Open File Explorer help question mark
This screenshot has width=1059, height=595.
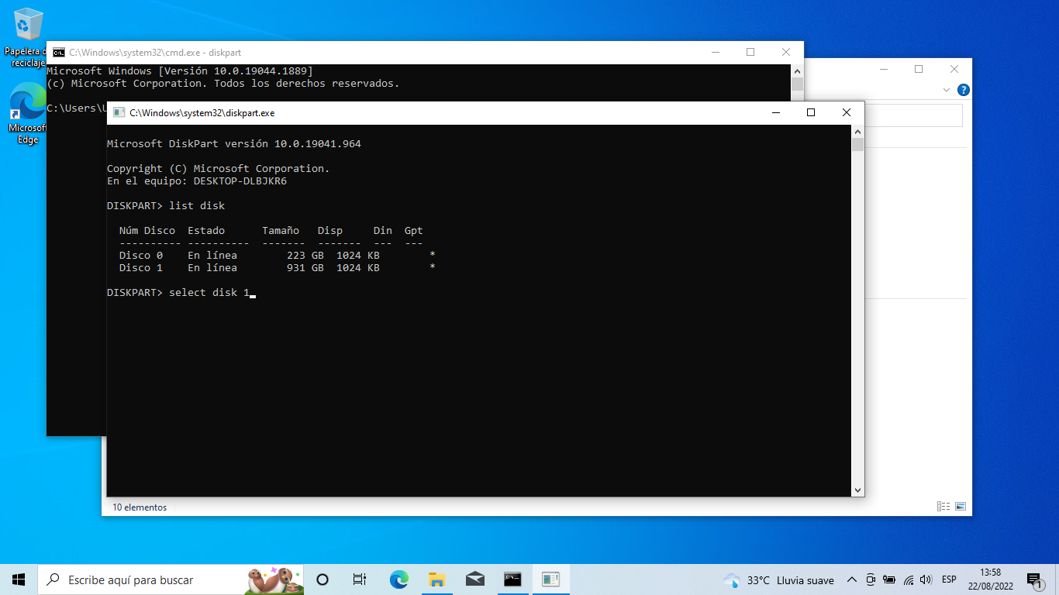click(x=963, y=90)
